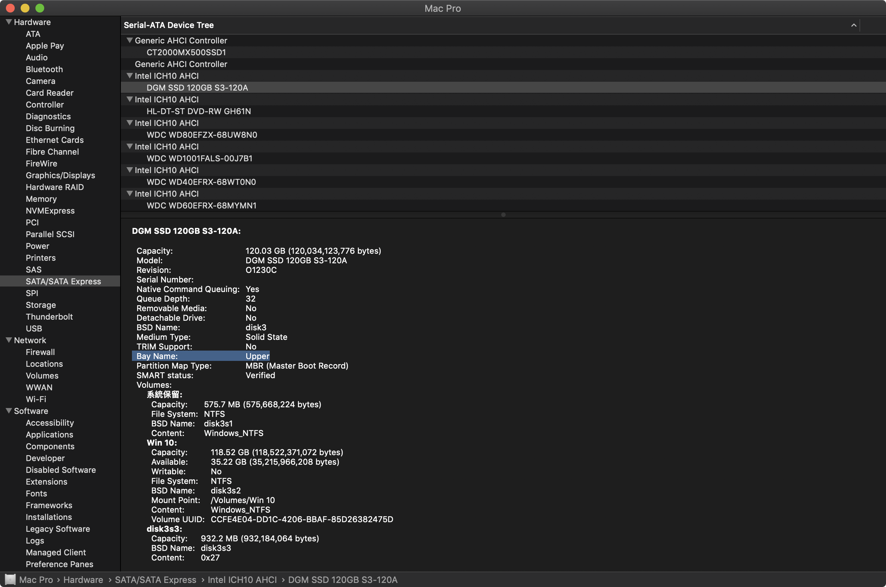Select Memory in the sidebar
The height and width of the screenshot is (587, 886).
(41, 199)
